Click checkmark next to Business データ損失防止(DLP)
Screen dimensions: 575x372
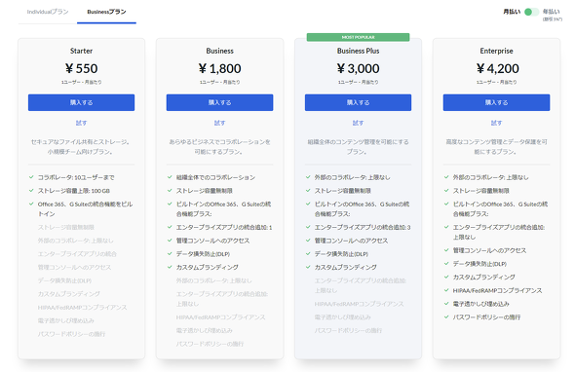(x=170, y=253)
